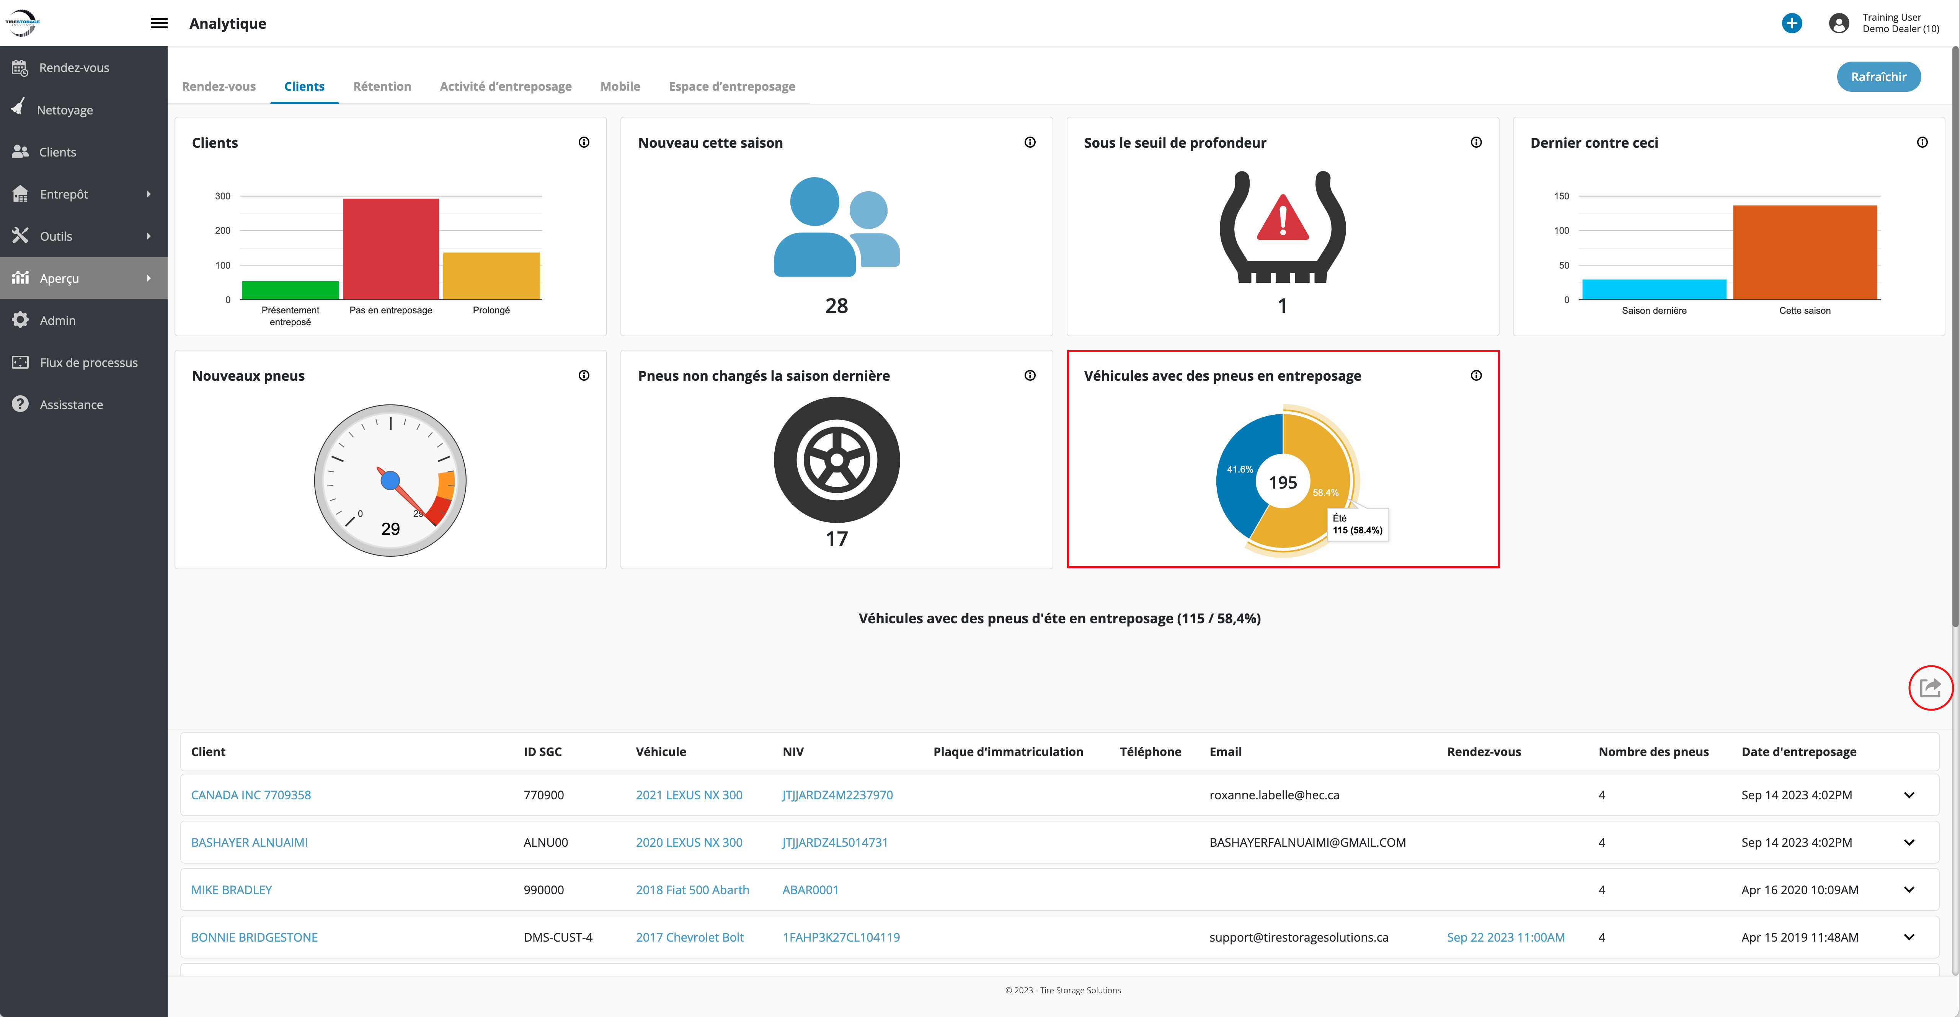Open Flux de processus in sidebar

click(x=88, y=362)
